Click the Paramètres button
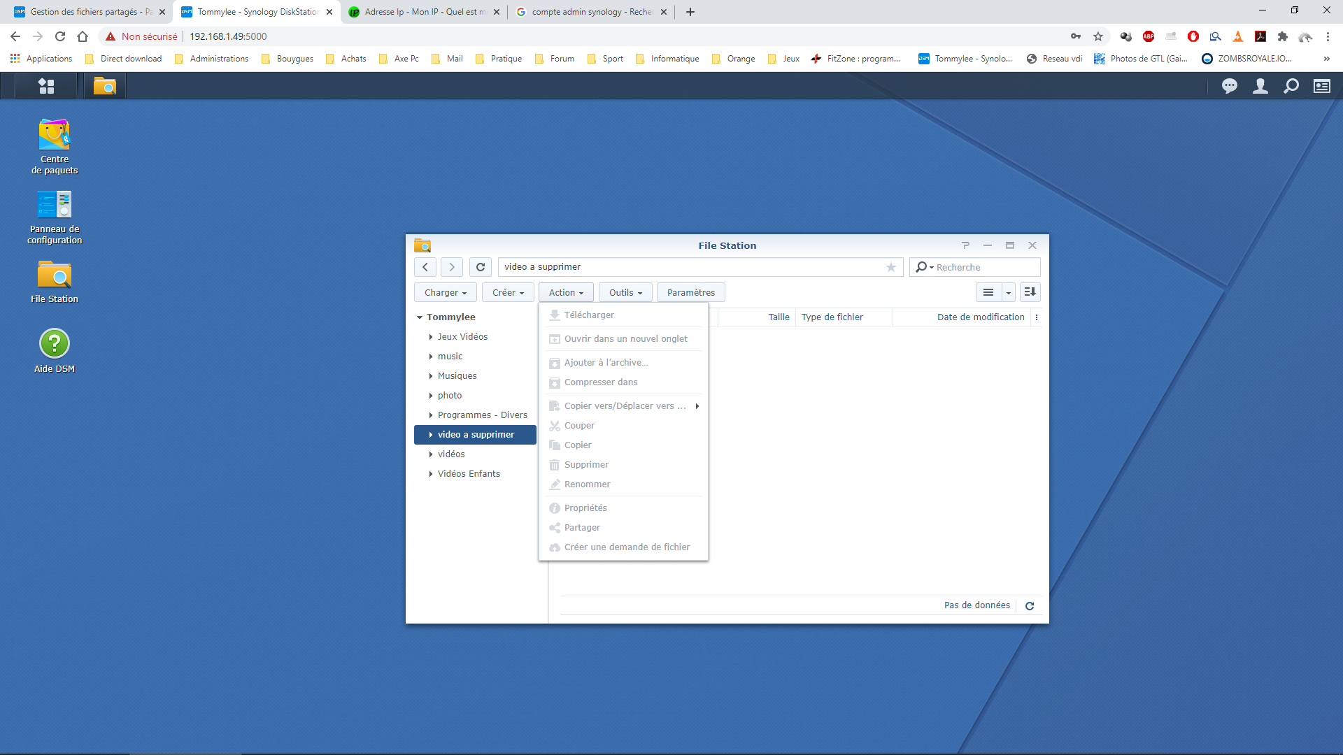 click(x=691, y=292)
